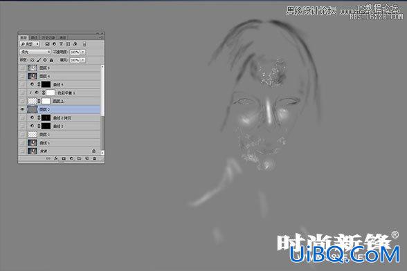Create a new layer icon
Viewport: 407px width, 271px height.
tap(87, 158)
